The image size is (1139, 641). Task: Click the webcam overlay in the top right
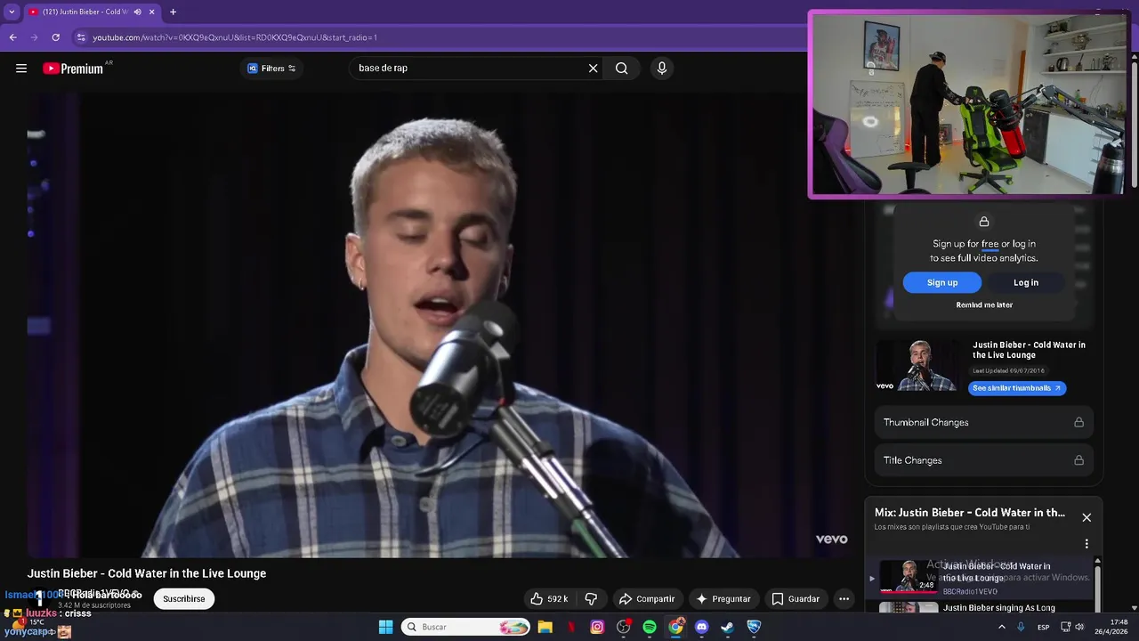pos(969,104)
